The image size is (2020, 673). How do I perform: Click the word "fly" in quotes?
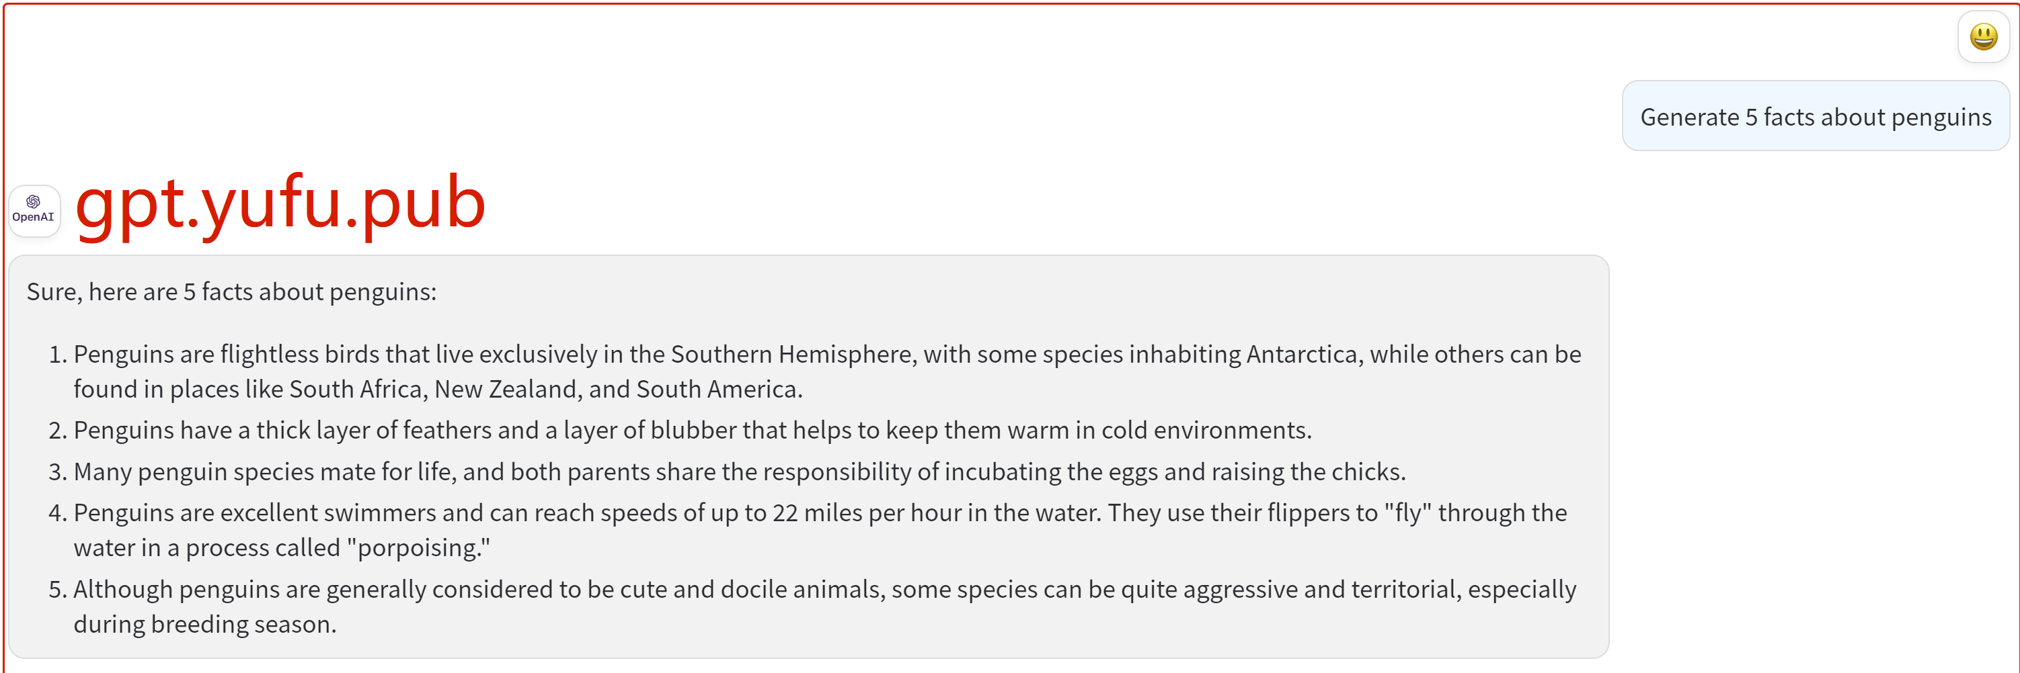[1408, 513]
